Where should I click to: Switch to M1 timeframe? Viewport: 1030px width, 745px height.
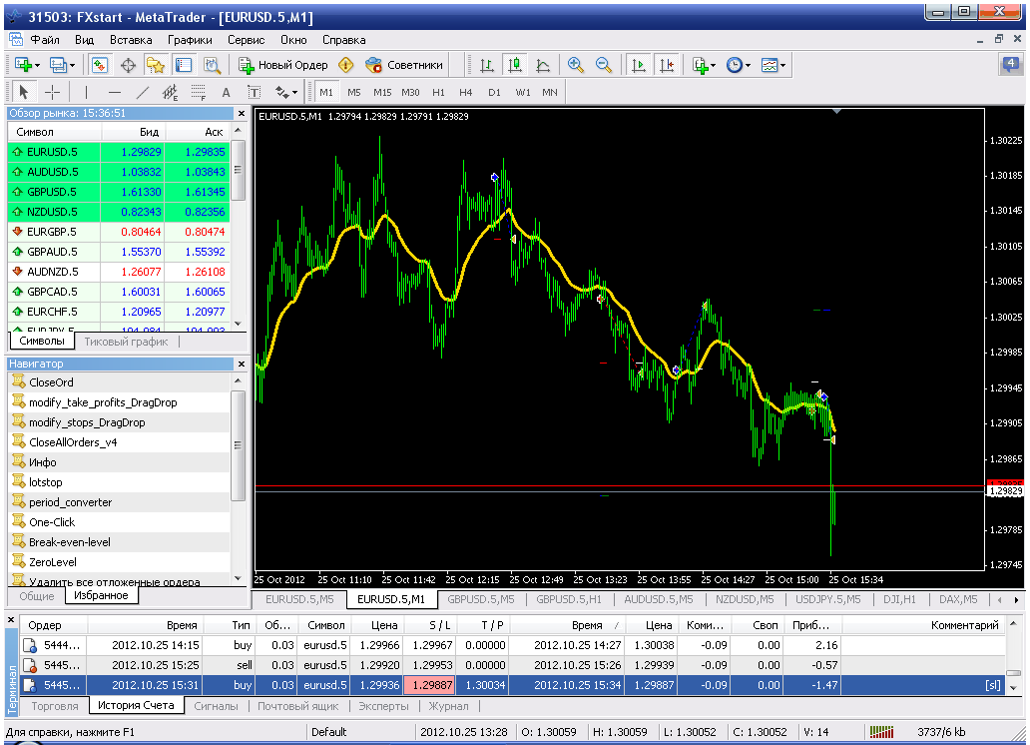[x=326, y=93]
